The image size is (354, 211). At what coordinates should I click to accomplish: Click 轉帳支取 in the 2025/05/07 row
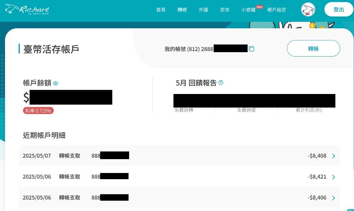[69, 156]
